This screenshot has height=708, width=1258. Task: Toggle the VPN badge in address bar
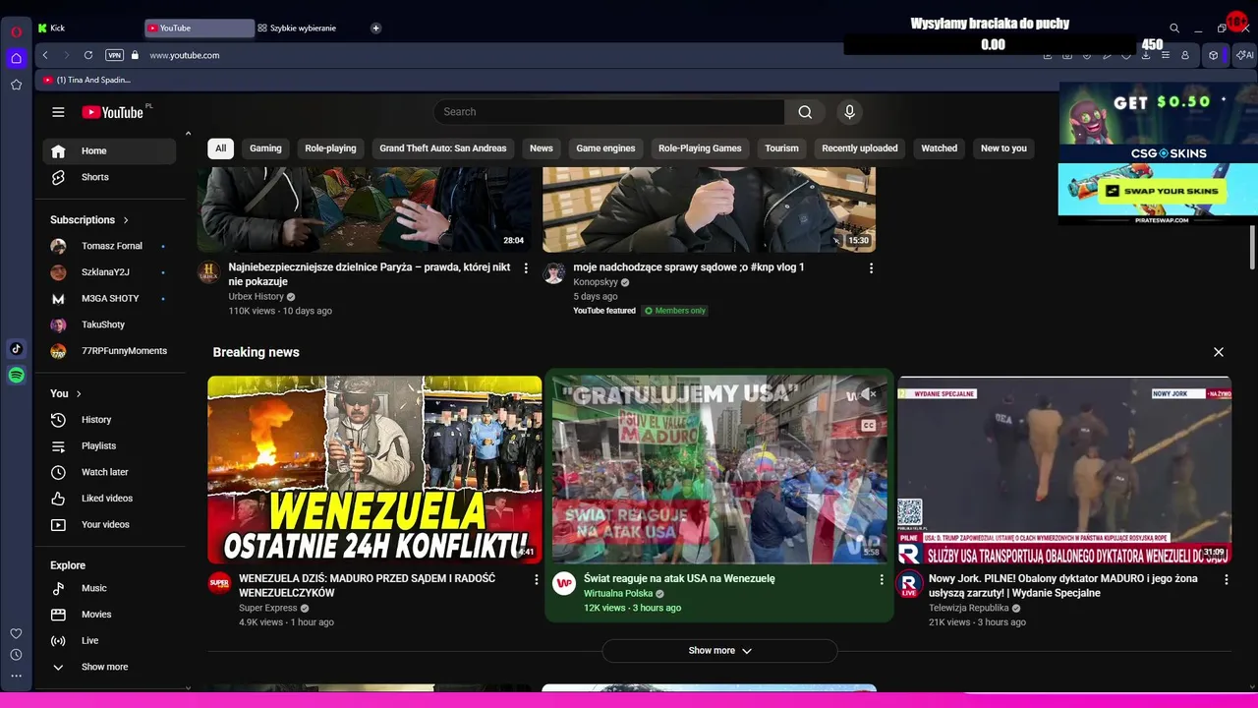pos(114,55)
